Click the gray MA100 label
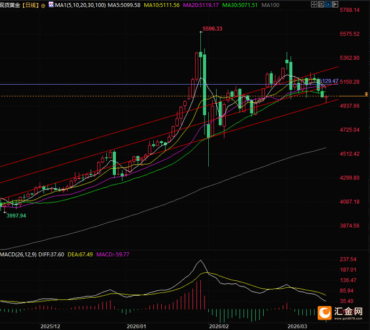The image size is (370, 330). (x=271, y=5)
